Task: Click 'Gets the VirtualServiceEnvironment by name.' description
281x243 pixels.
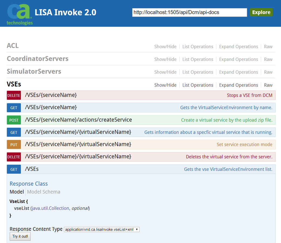Action: point(226,108)
